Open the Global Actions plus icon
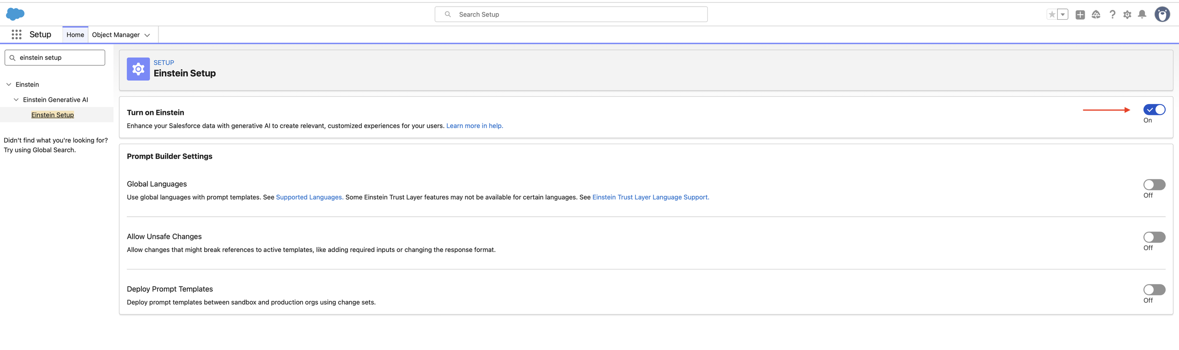The height and width of the screenshot is (350, 1179). [1080, 15]
